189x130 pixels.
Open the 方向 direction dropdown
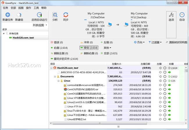point(139,42)
